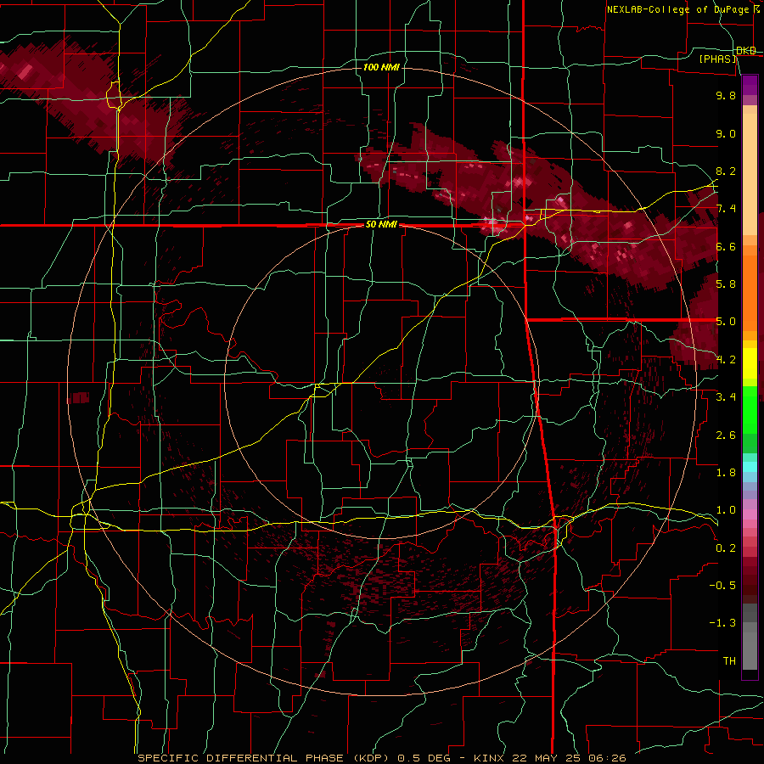Screen dimensions: 764x764
Task: Select the cyan segment of the color bar
Action: (x=750, y=466)
